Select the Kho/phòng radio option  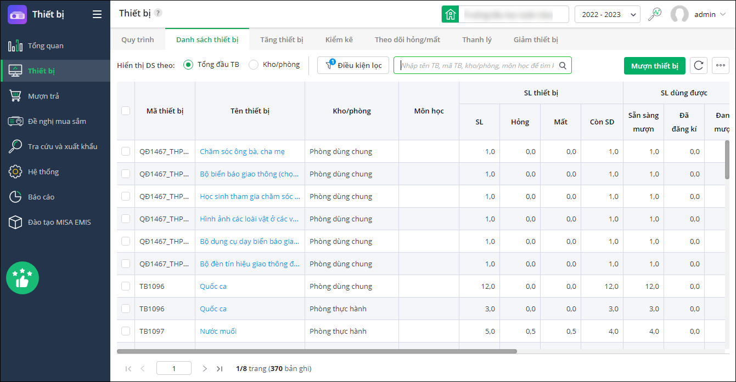pos(254,65)
